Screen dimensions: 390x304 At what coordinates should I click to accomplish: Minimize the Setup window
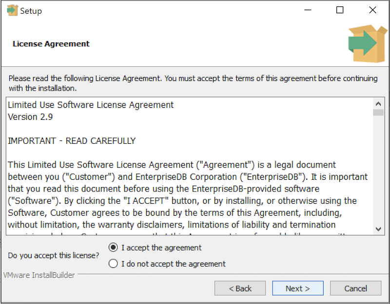[308, 10]
